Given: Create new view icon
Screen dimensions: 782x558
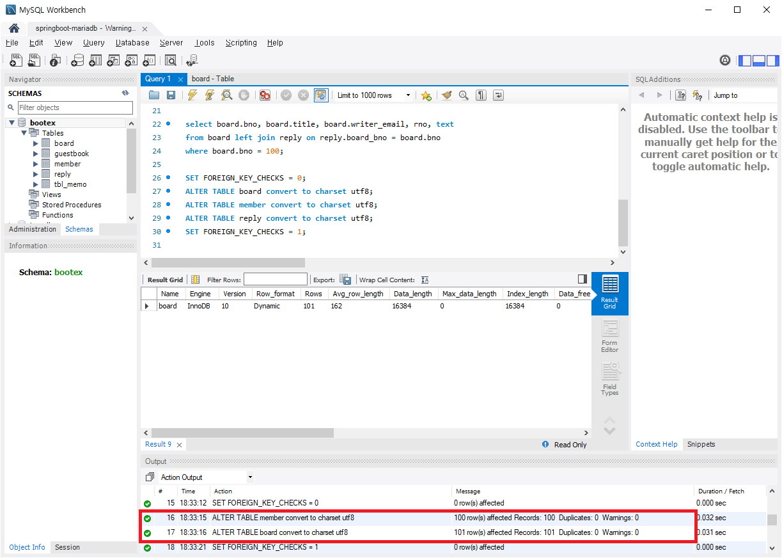Looking at the screenshot, I should 113,60.
